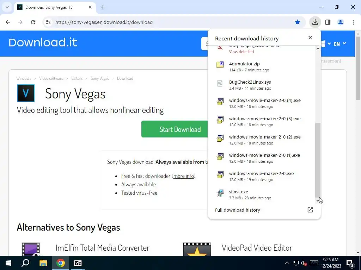
Task: Click icon of windows-movie-maker-2-0 (4).exe
Action: pyautogui.click(x=220, y=101)
